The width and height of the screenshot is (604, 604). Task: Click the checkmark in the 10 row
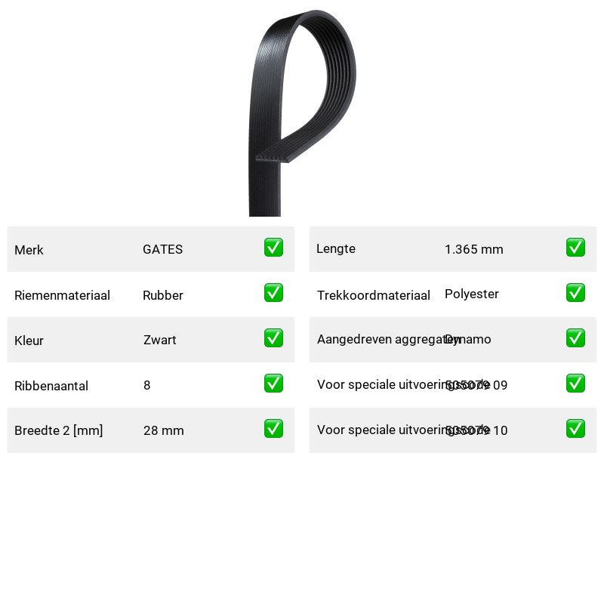[x=575, y=429]
